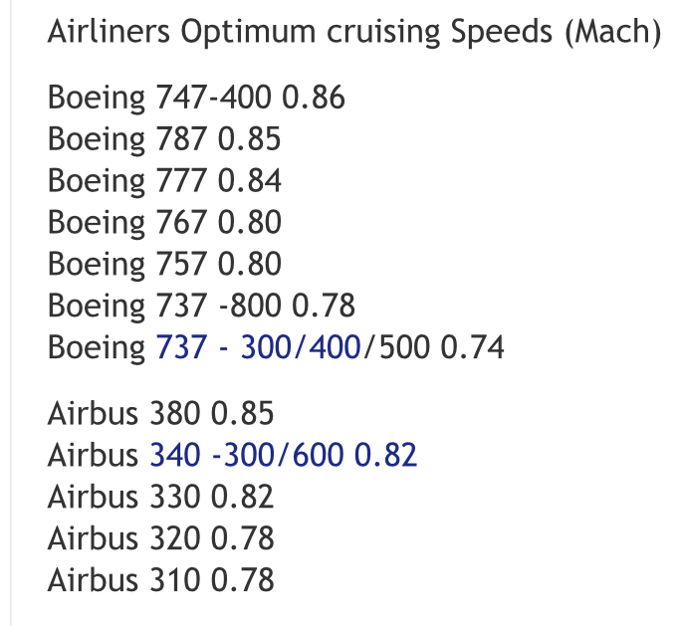Click the black /500 0.74 text
The height and width of the screenshot is (626, 679).
(434, 347)
